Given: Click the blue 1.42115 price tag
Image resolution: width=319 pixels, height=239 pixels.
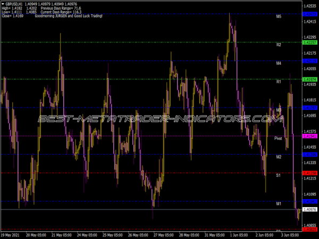Looking at the screenshot, I should [310, 61].
